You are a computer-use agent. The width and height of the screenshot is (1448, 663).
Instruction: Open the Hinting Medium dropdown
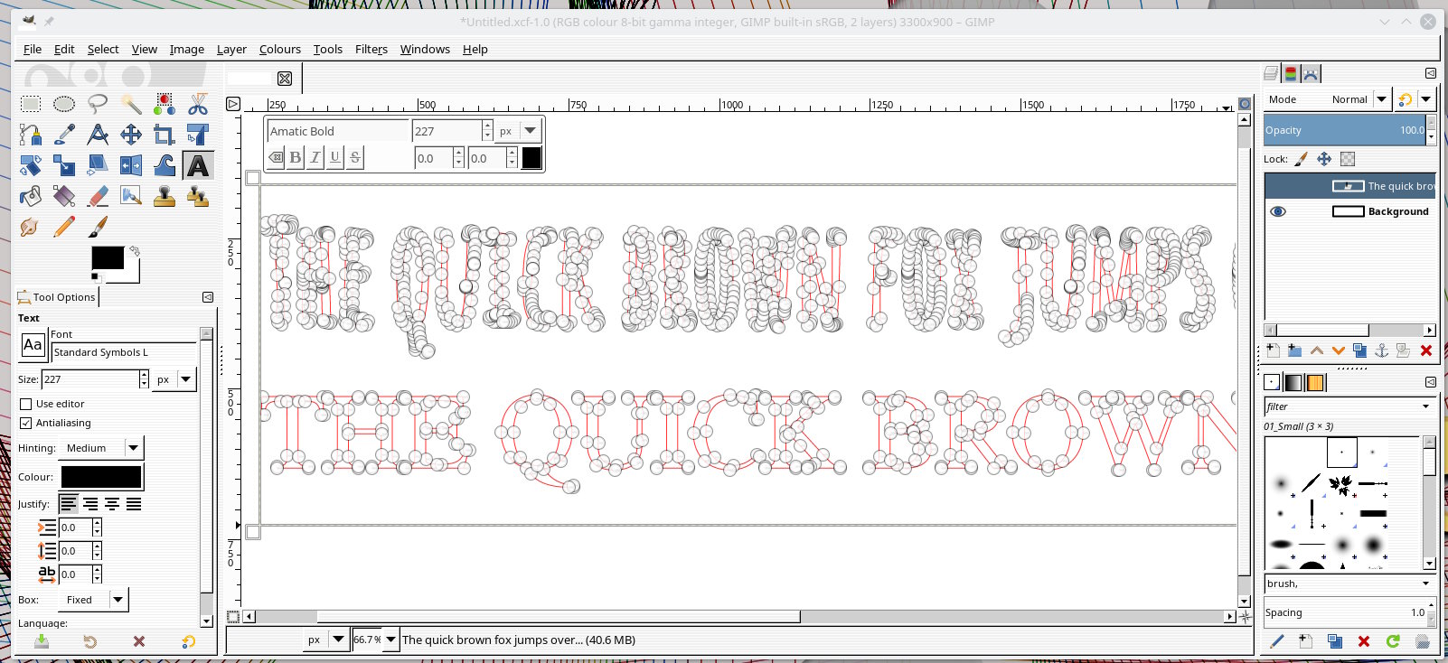(102, 448)
